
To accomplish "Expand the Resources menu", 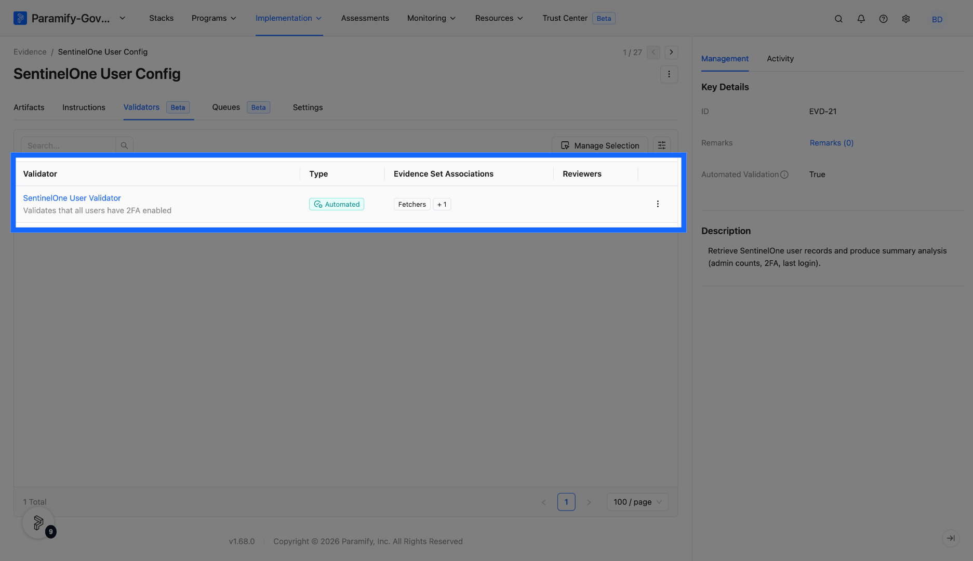I will click(499, 18).
